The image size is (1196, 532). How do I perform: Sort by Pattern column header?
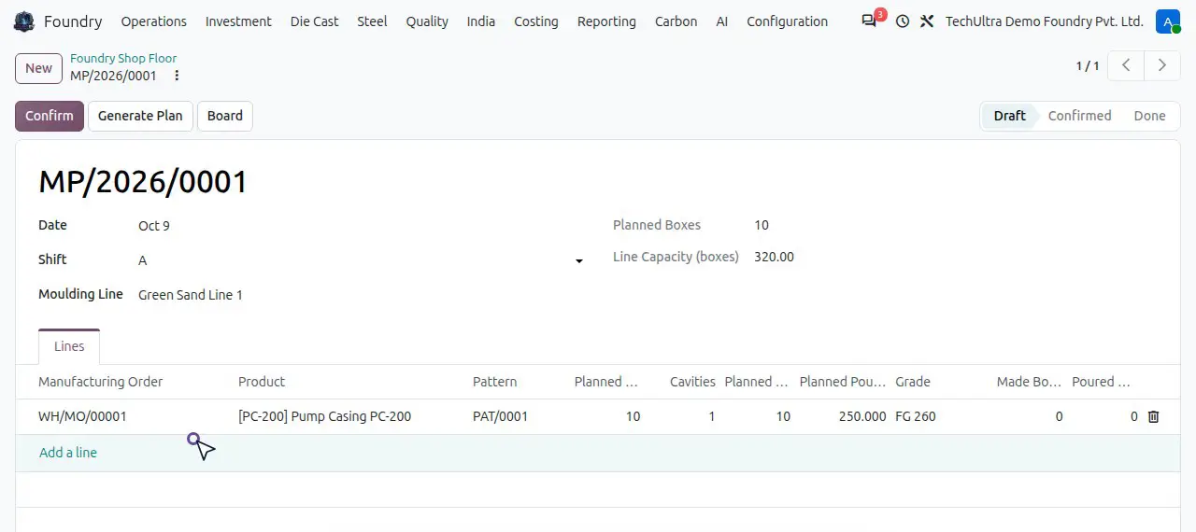coord(495,382)
